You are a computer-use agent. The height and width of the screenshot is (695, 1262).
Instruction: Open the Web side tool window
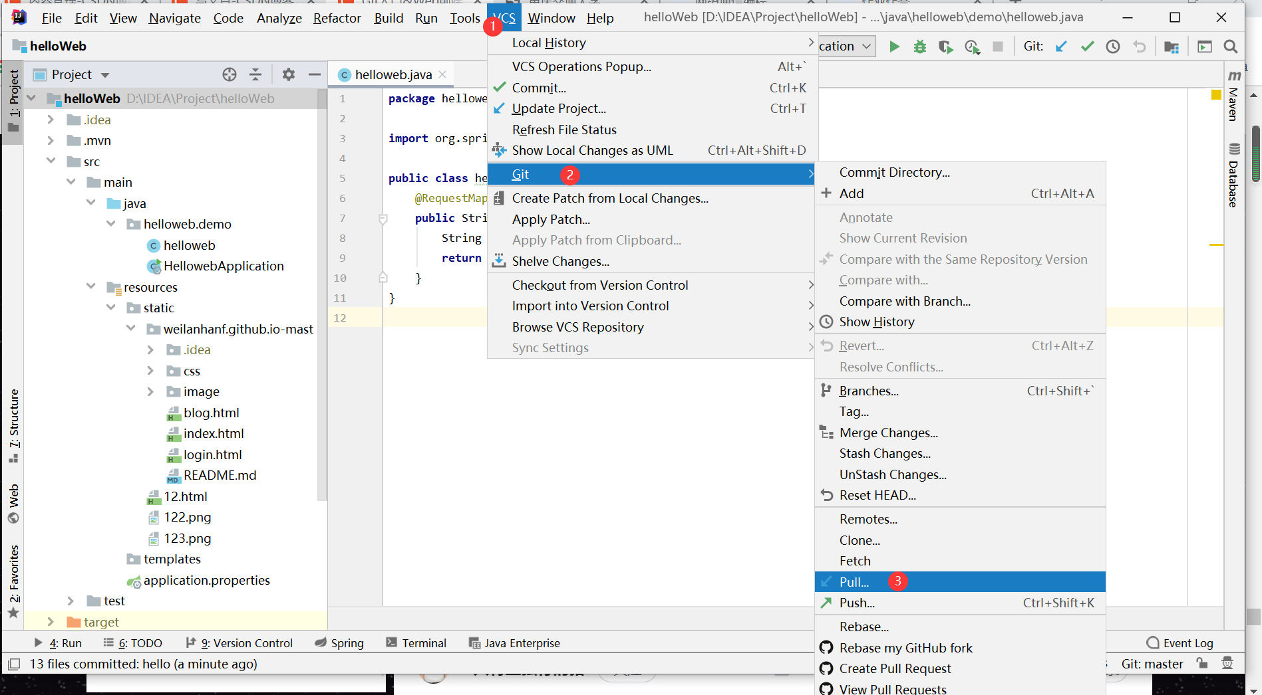[x=13, y=504]
